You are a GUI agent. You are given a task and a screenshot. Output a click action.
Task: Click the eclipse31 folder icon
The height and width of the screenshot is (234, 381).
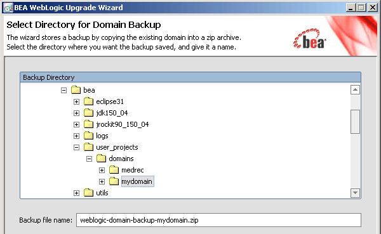point(88,101)
